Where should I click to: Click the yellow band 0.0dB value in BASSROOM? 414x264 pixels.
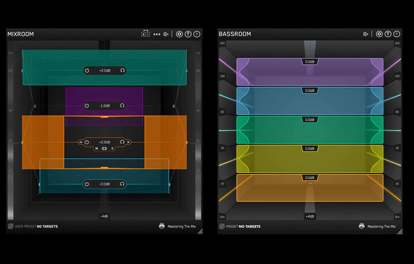pos(310,149)
